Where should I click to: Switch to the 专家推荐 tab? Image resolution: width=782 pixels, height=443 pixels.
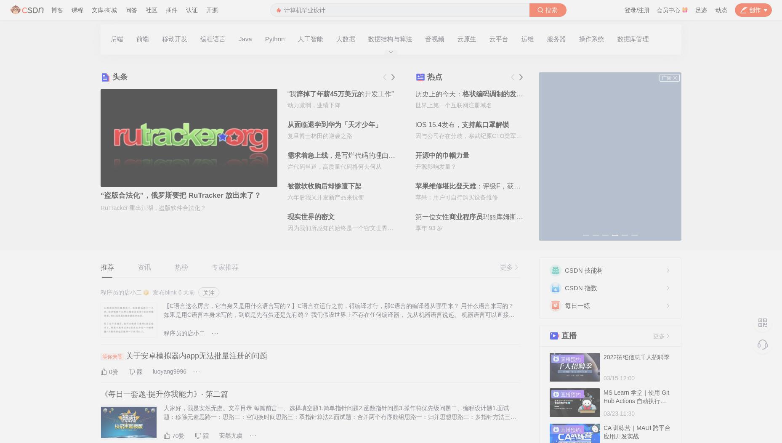coord(225,267)
